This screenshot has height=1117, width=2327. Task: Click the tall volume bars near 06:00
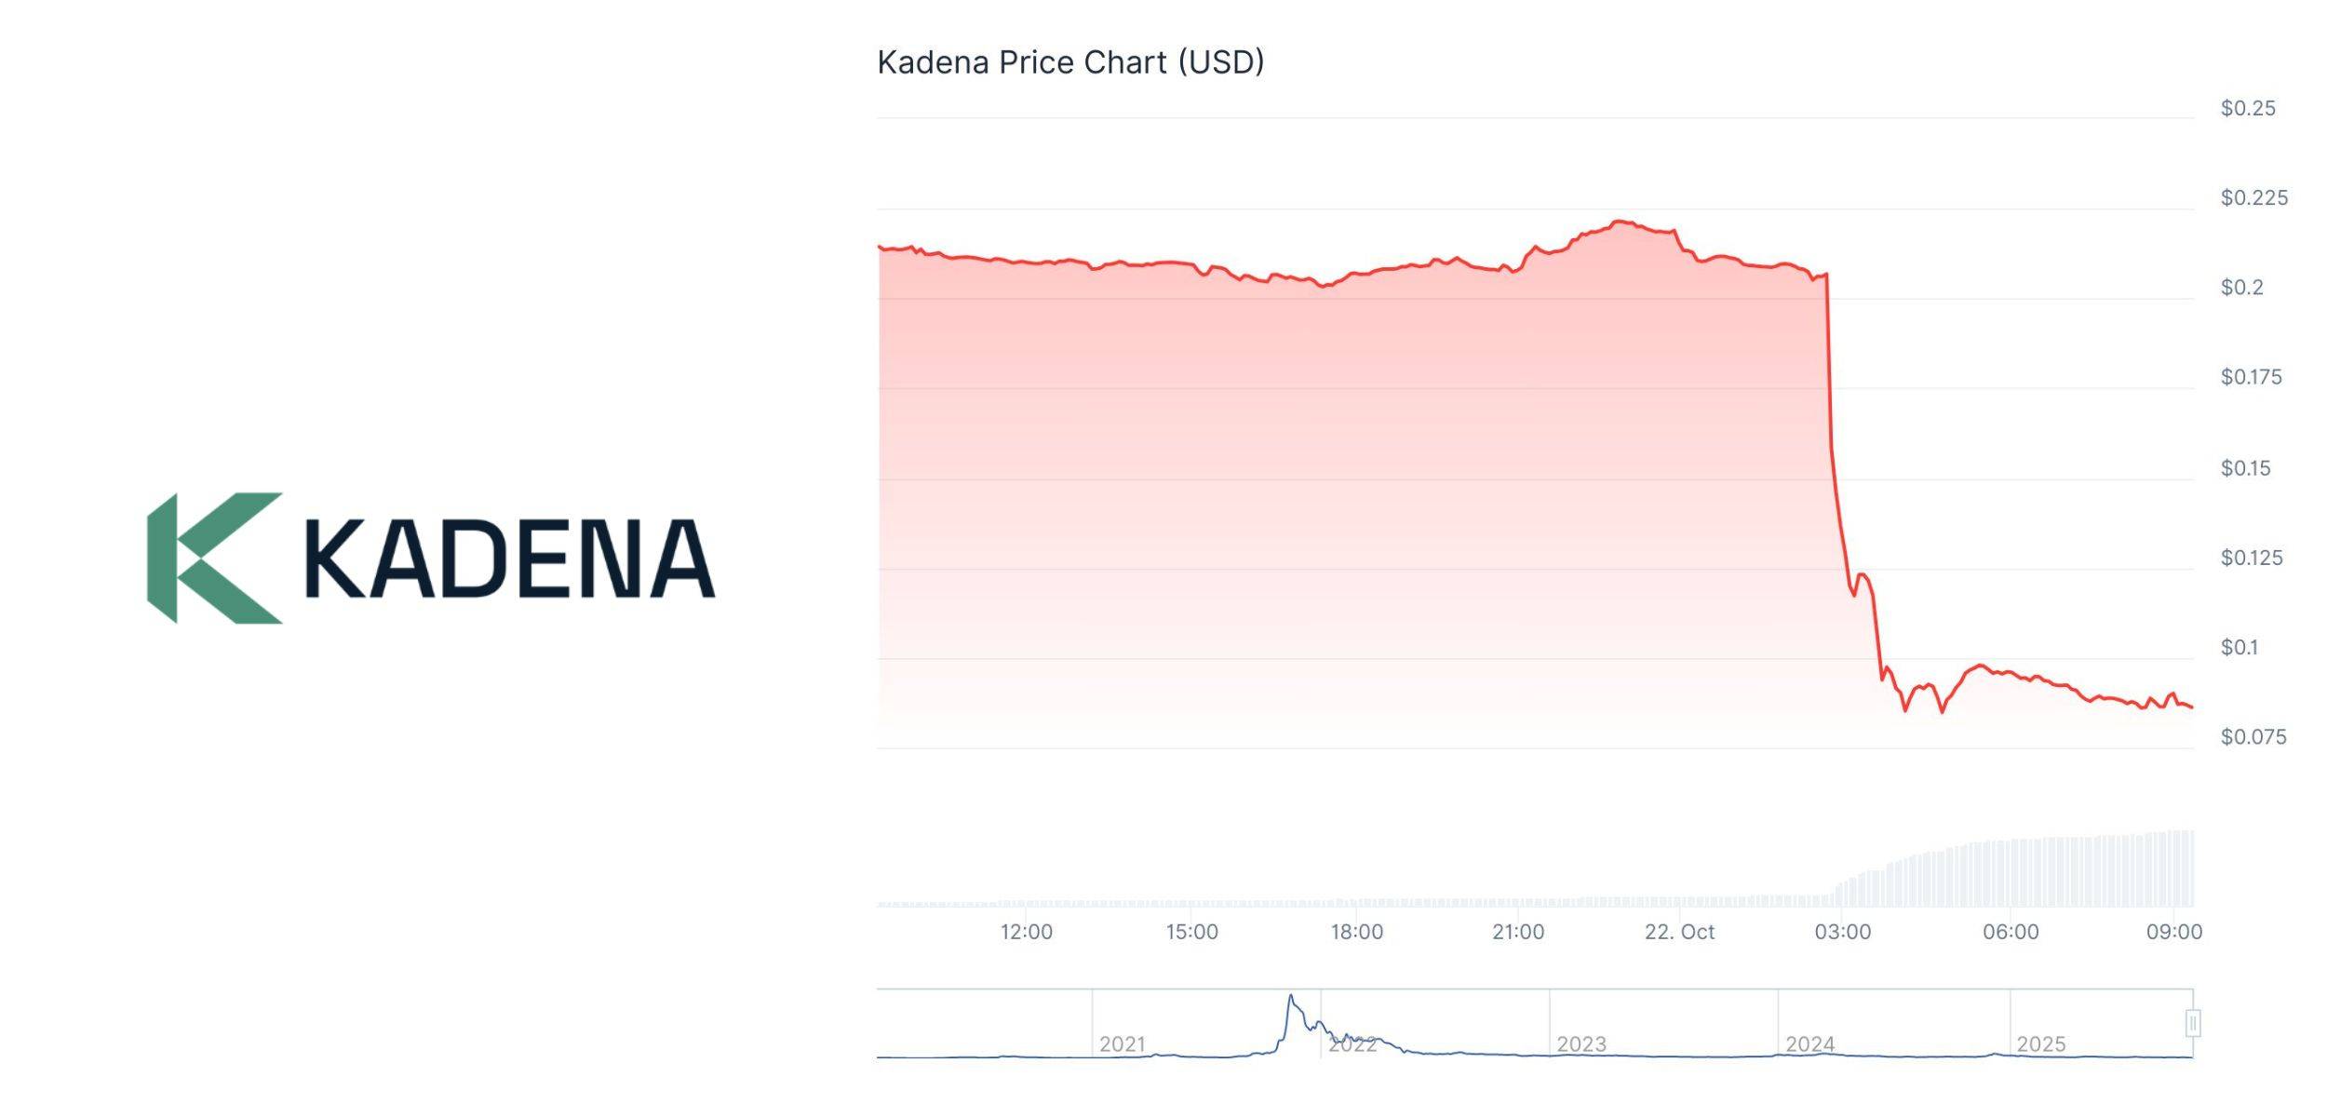(2011, 873)
